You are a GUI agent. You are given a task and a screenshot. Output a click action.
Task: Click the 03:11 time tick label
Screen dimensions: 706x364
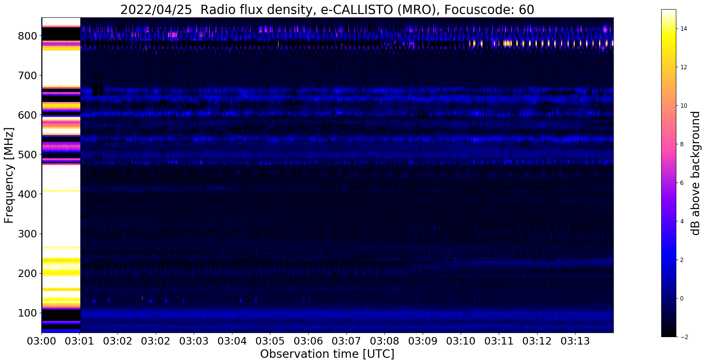coord(499,341)
